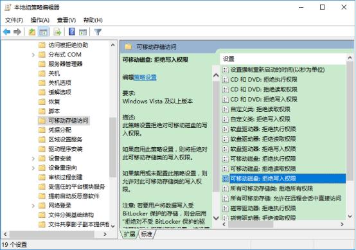Click settings list horizontal scroll-right arrow
Viewport: 356px width, 250px height.
[x=342, y=224]
